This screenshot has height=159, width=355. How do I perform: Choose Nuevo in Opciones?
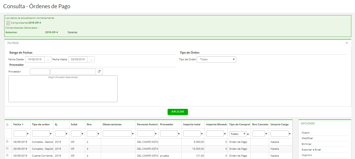305,133
